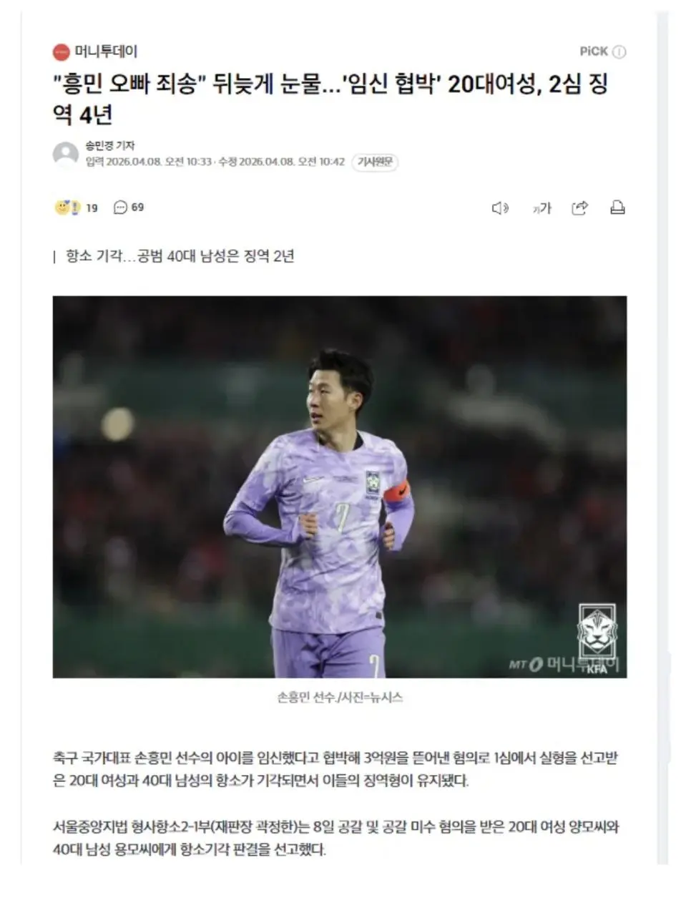Click the subheading 항소 기각 summary line
The width and height of the screenshot is (691, 903).
(180, 256)
